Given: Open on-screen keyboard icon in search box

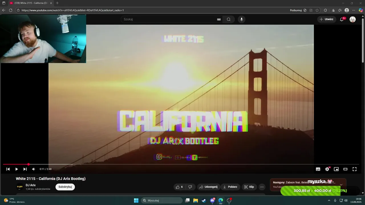Looking at the screenshot, I should pos(219,19).
